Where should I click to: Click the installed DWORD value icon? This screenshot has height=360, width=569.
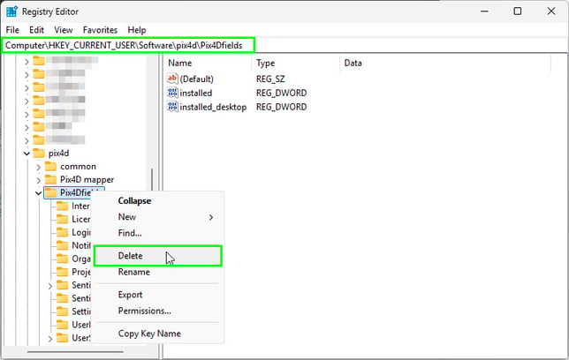172,93
